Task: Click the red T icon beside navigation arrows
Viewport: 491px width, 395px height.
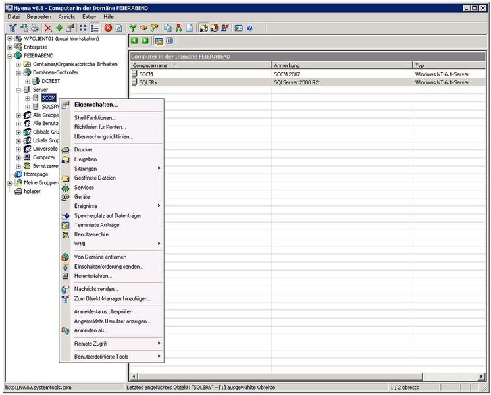Action: tap(169, 40)
